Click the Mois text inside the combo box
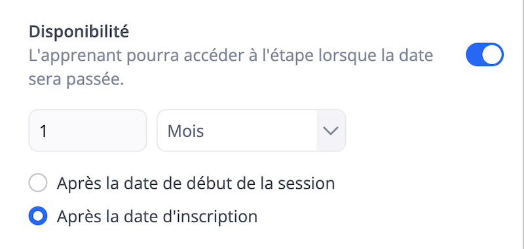 tap(185, 131)
